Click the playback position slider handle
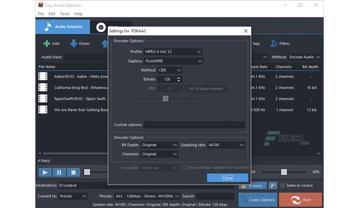The height and width of the screenshot is (208, 359). pyautogui.click(x=87, y=172)
